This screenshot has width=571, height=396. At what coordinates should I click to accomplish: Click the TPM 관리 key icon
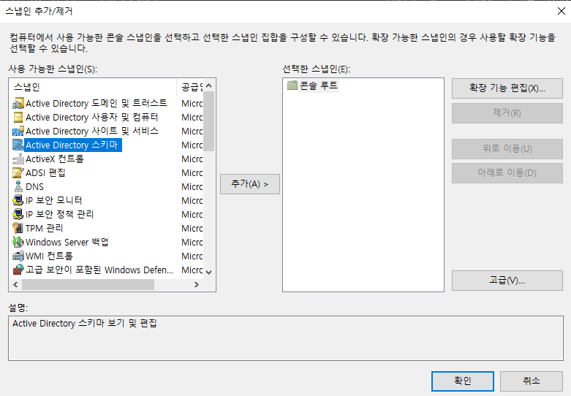coord(18,228)
